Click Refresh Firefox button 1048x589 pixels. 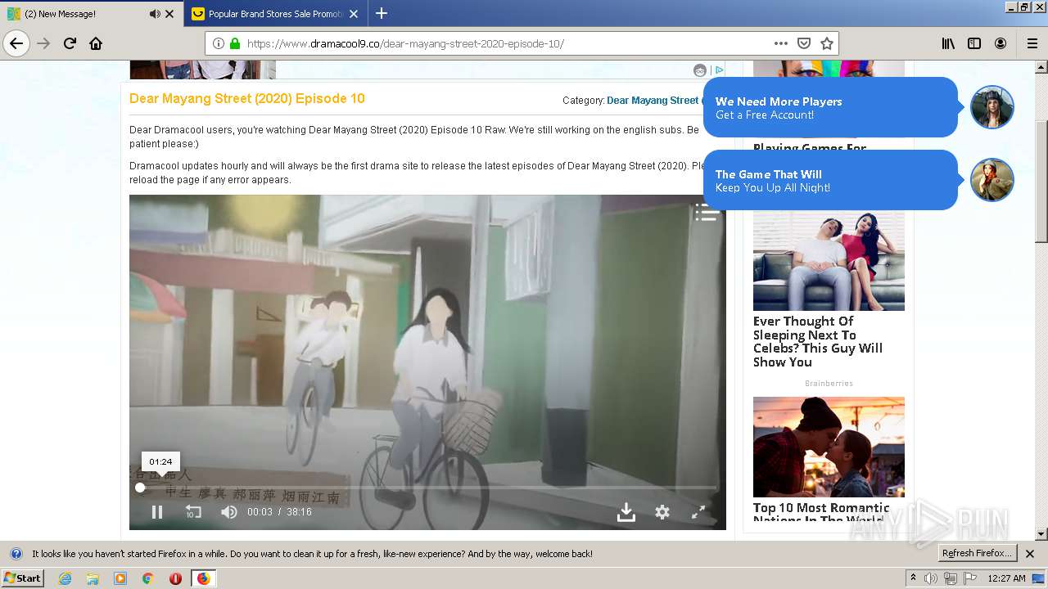[977, 554]
